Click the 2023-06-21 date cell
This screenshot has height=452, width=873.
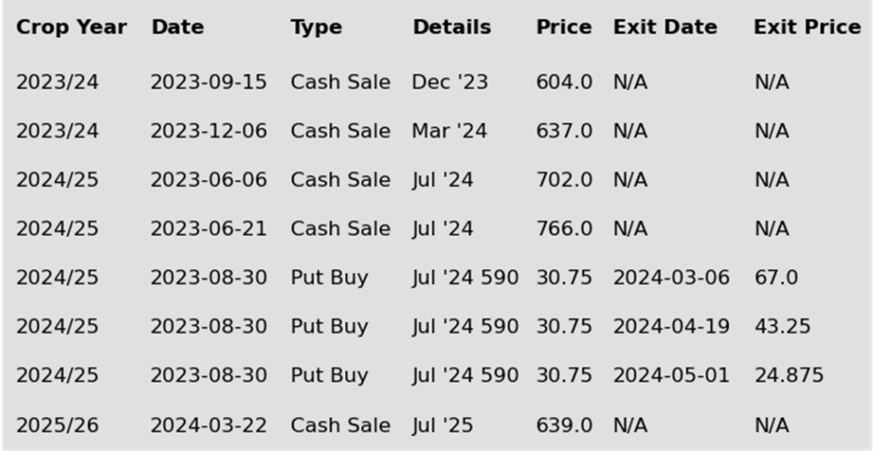pyautogui.click(x=209, y=229)
